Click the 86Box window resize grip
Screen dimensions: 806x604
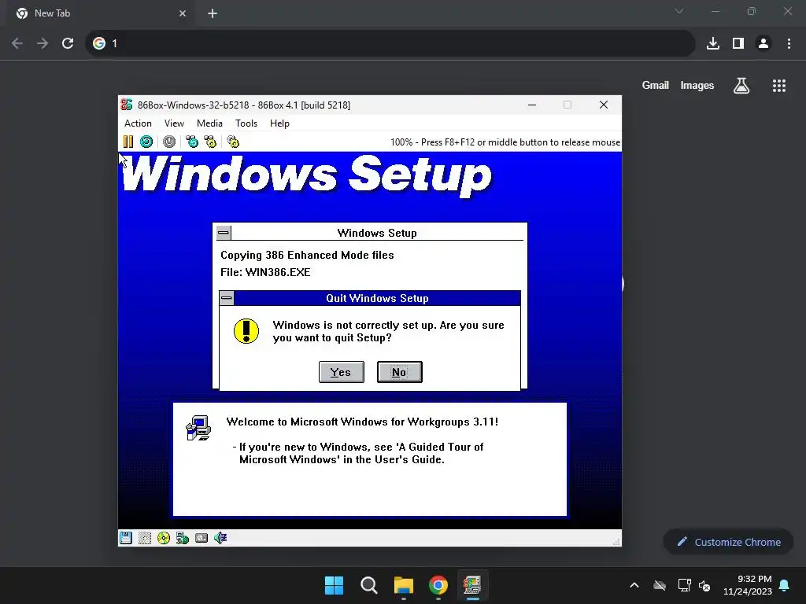pyautogui.click(x=616, y=541)
